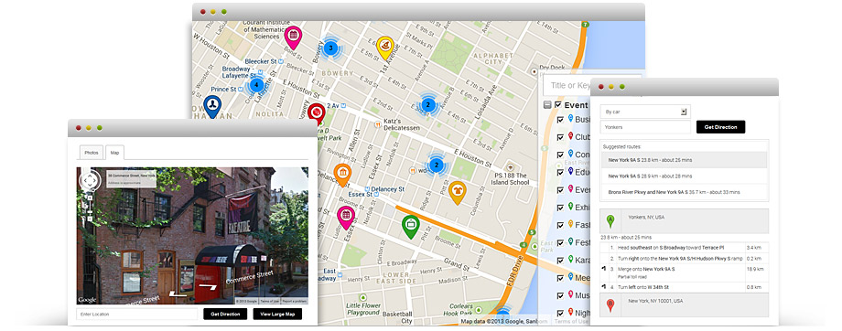The width and height of the screenshot is (842, 331).
Task: Click the orange museum pin on Delancey
Action: (x=342, y=175)
